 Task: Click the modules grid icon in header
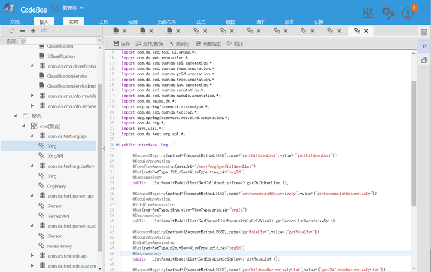coord(368,13)
